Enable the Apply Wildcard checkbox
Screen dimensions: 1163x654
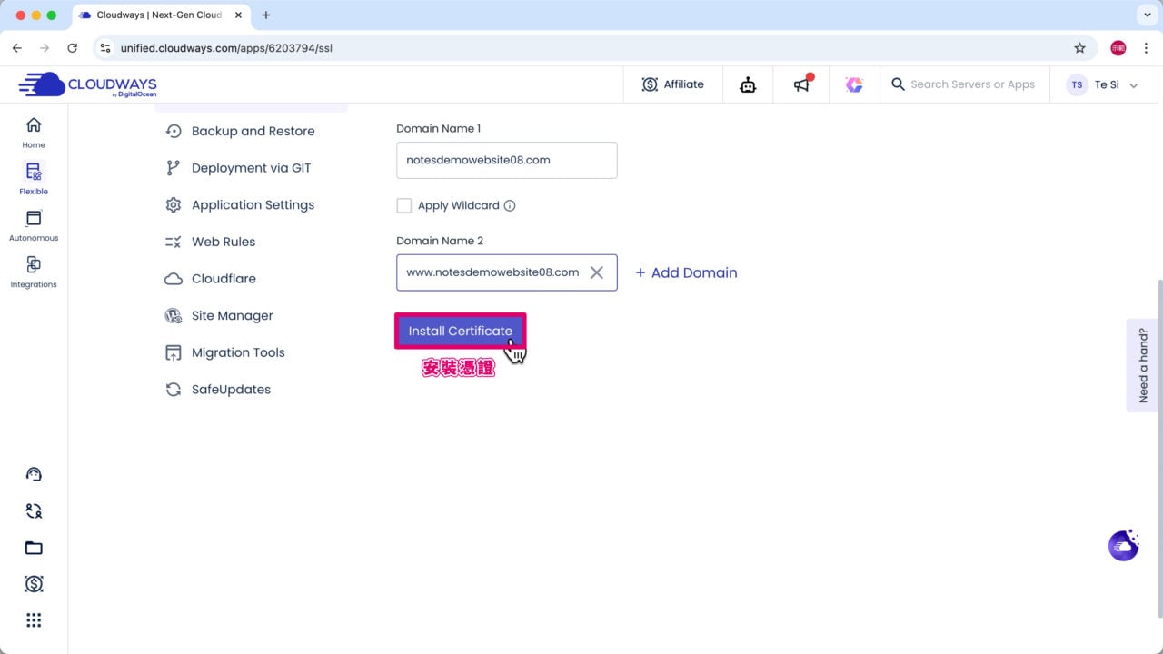[x=404, y=206]
